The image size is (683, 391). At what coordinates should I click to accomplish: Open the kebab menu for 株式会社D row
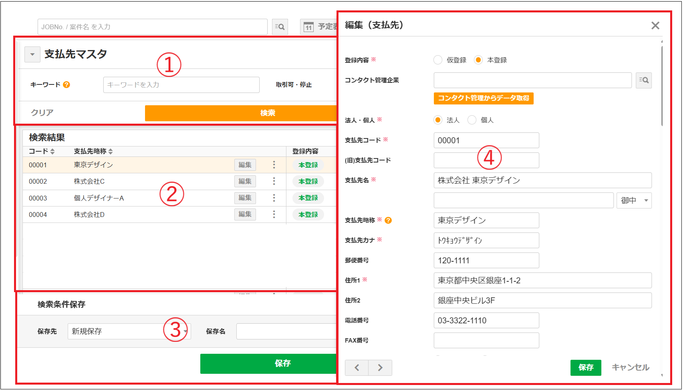click(x=274, y=214)
